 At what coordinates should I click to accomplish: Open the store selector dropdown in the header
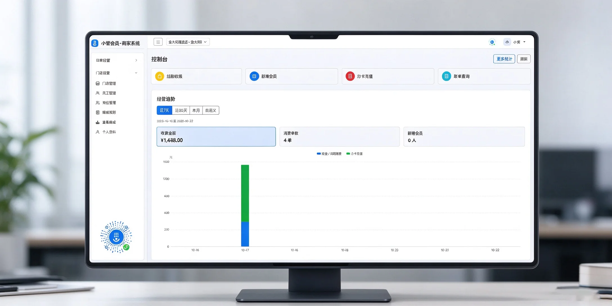tap(188, 42)
